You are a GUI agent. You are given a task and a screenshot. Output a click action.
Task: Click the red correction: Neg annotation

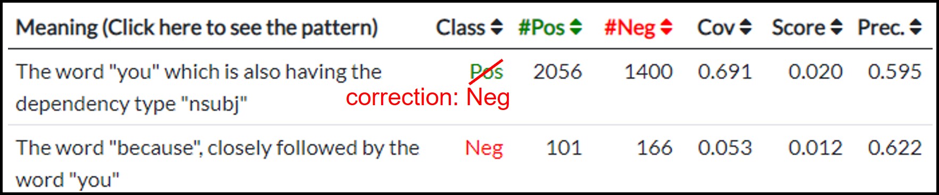(428, 97)
